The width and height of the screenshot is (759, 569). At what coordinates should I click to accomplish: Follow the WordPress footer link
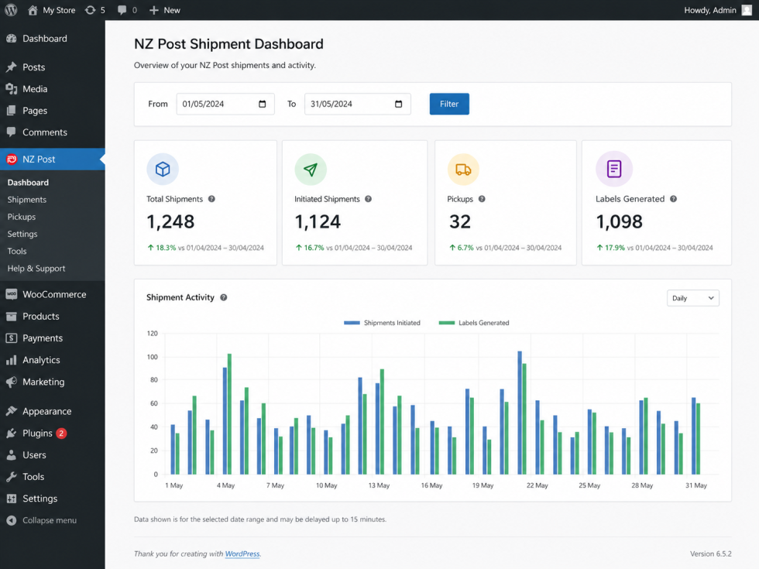tap(242, 554)
